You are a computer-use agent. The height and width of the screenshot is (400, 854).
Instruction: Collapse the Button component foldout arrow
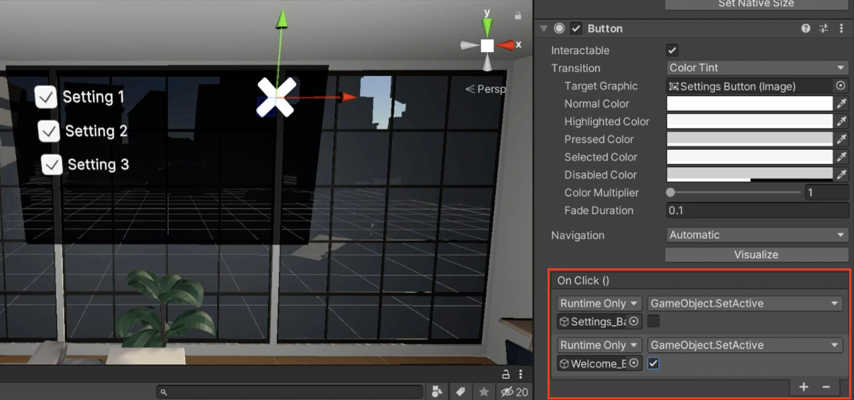544,28
